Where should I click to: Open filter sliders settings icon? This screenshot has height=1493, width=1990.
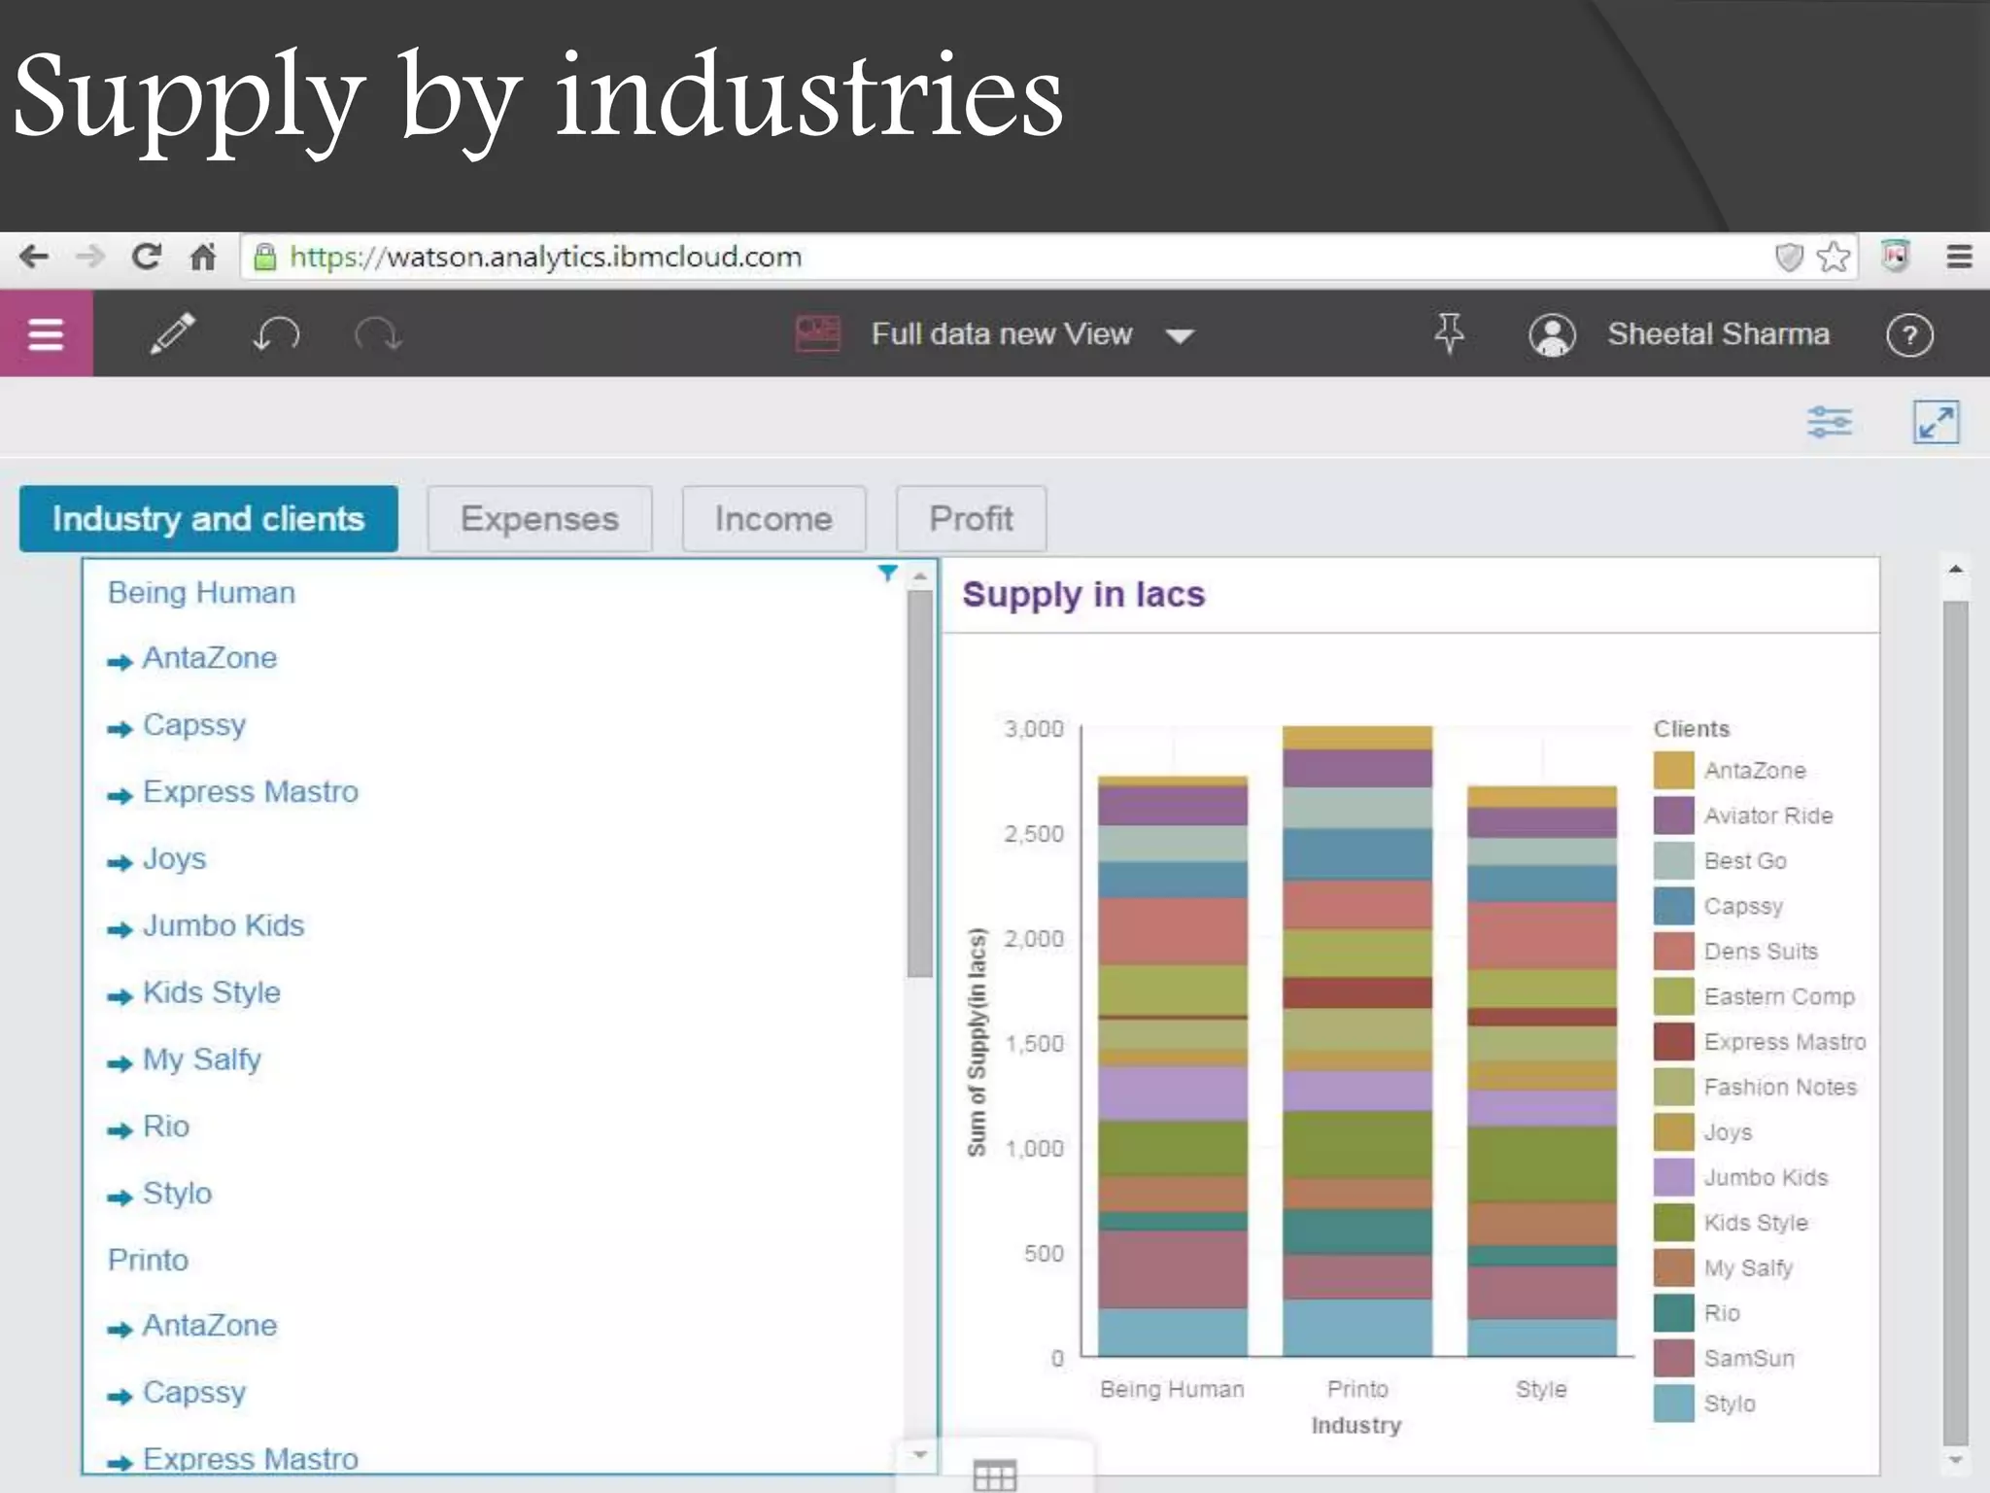[x=1830, y=423]
